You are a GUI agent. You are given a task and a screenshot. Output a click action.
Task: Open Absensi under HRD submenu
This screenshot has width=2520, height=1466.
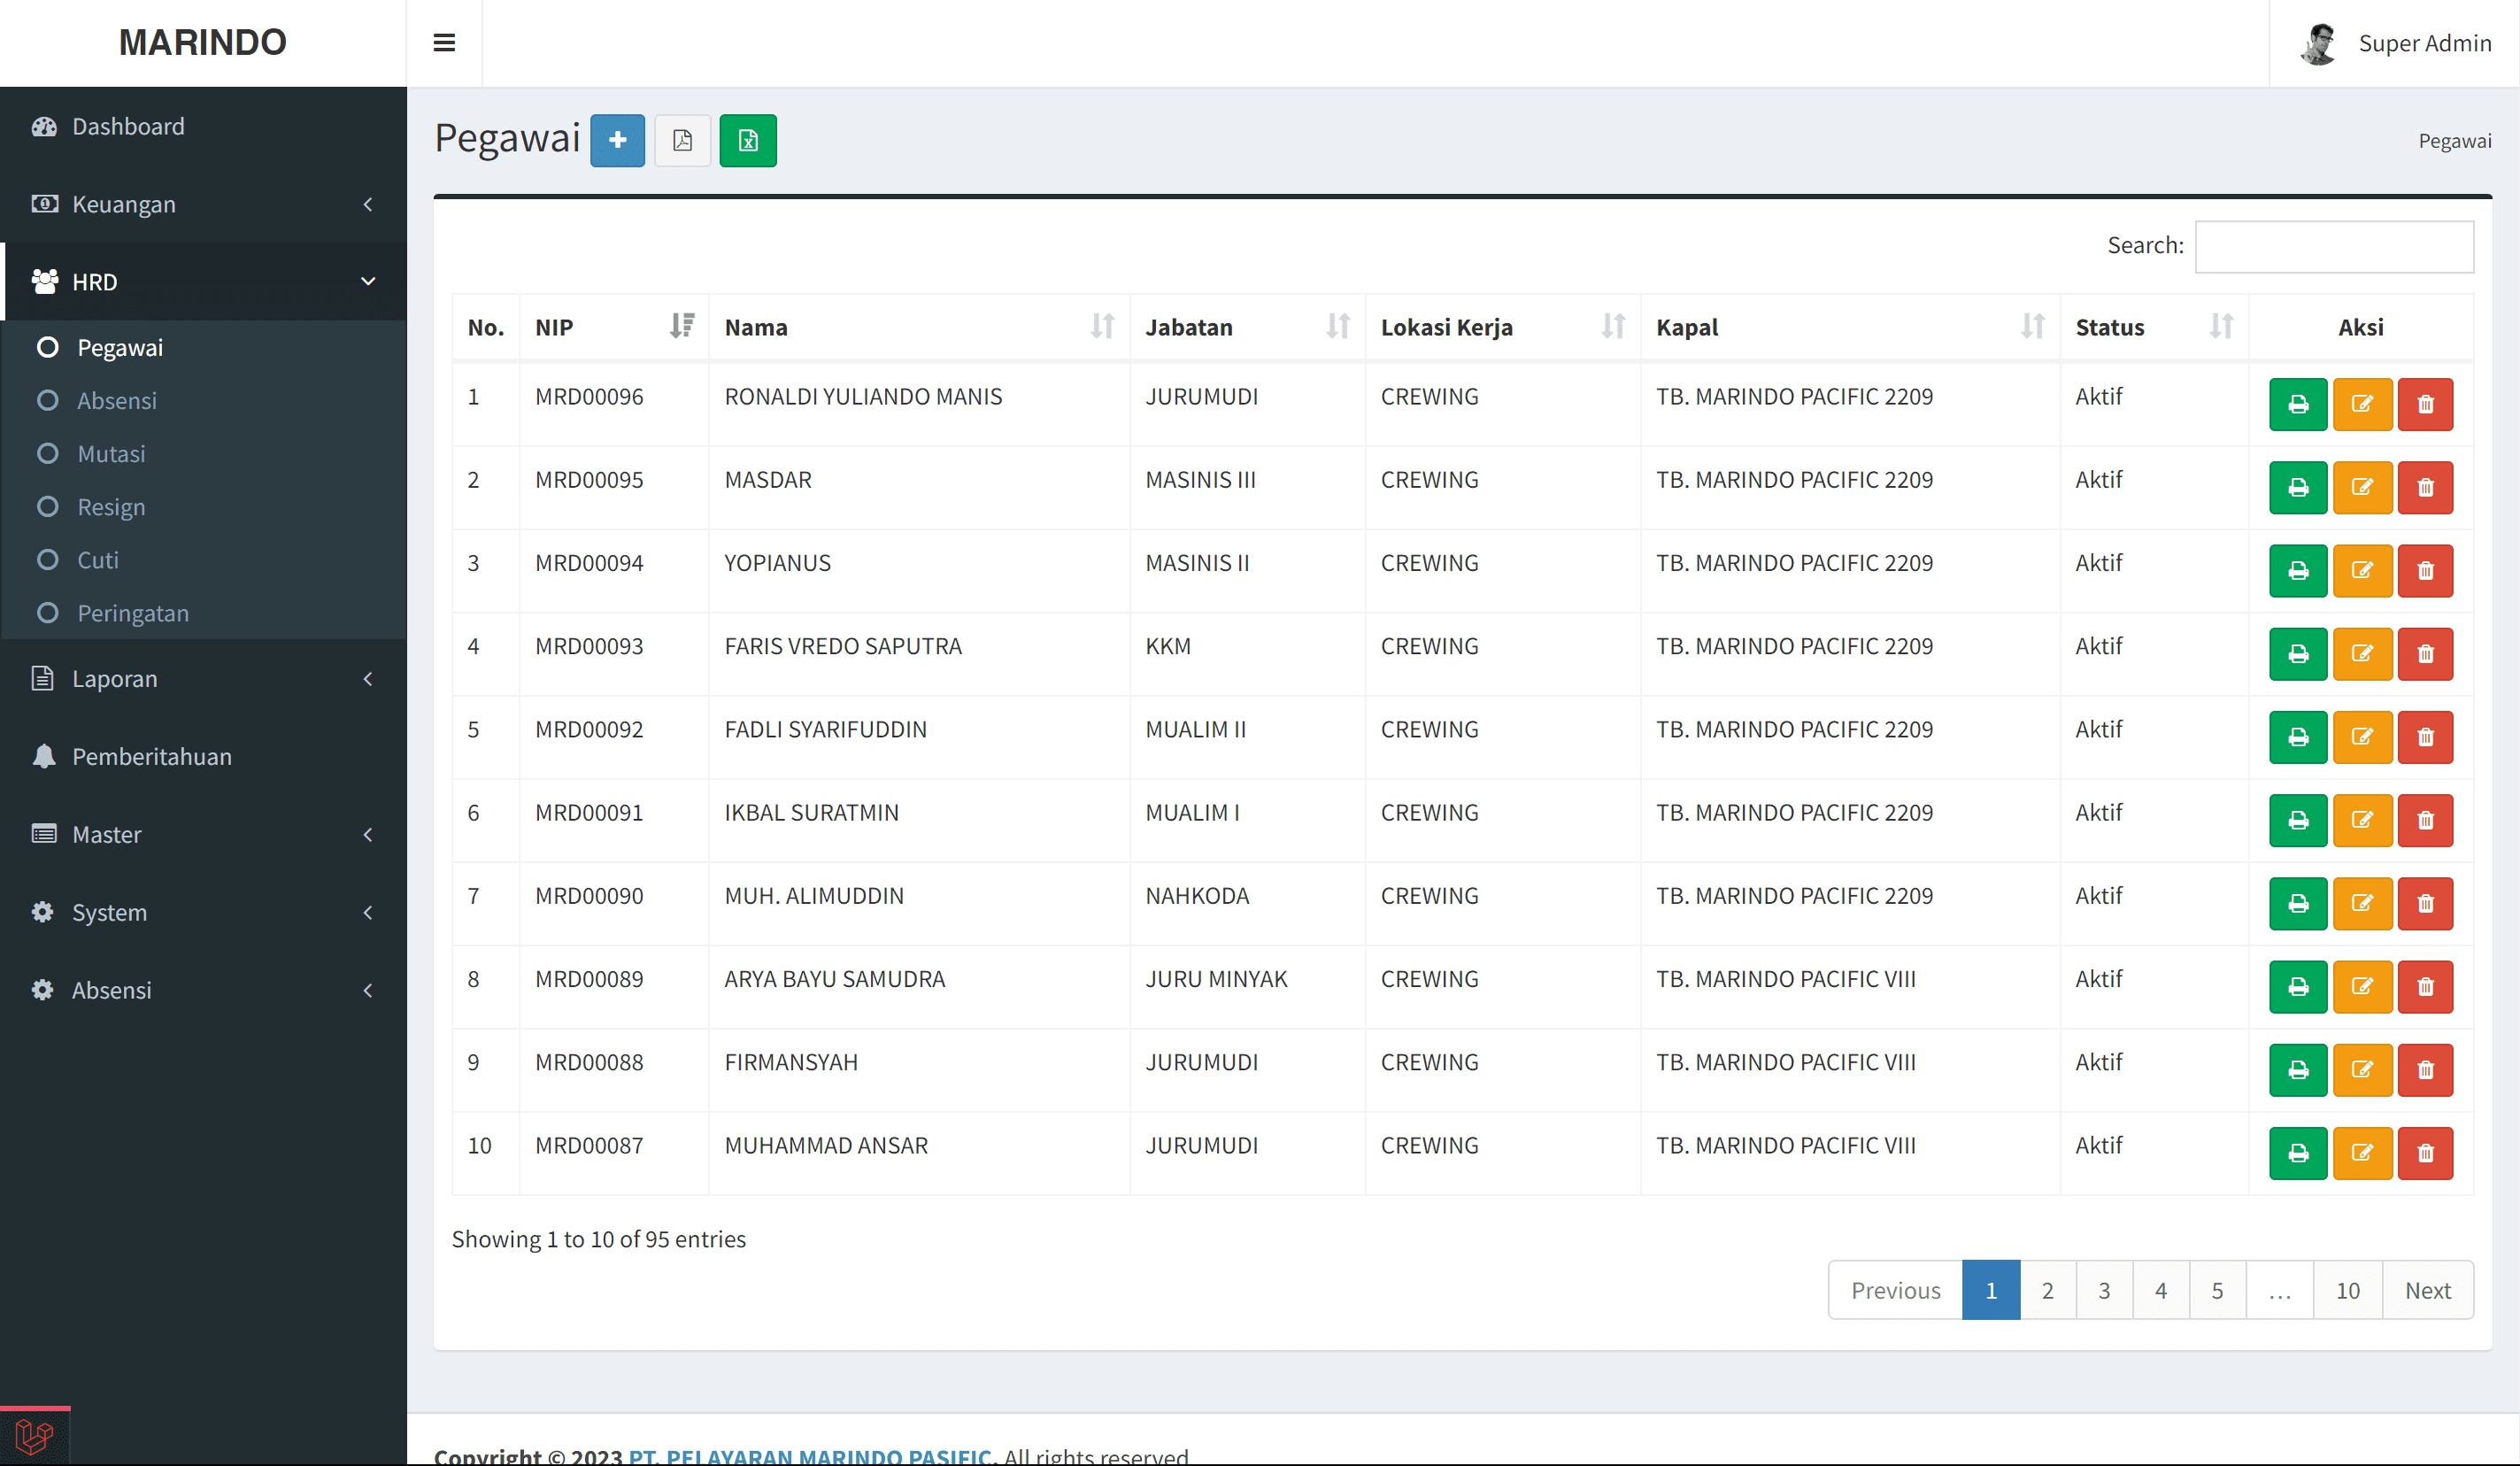117,400
